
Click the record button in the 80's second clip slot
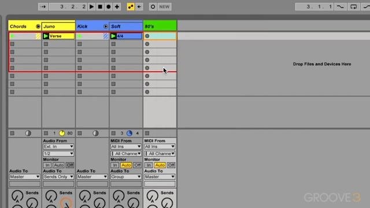tap(147, 44)
